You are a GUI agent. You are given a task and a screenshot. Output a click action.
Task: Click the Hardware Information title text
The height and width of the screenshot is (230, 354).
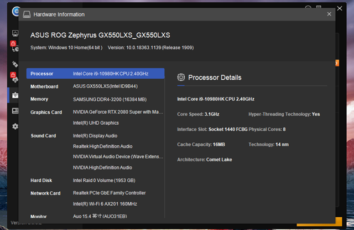point(59,14)
